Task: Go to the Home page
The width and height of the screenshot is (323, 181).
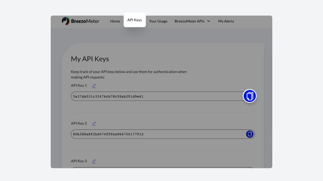Action: tap(115, 21)
